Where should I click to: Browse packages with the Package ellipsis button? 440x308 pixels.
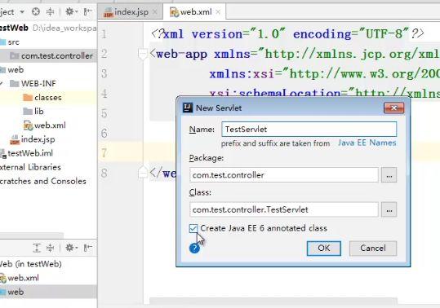click(389, 175)
